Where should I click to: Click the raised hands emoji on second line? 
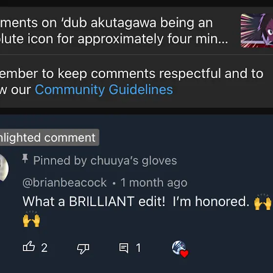click(31, 219)
